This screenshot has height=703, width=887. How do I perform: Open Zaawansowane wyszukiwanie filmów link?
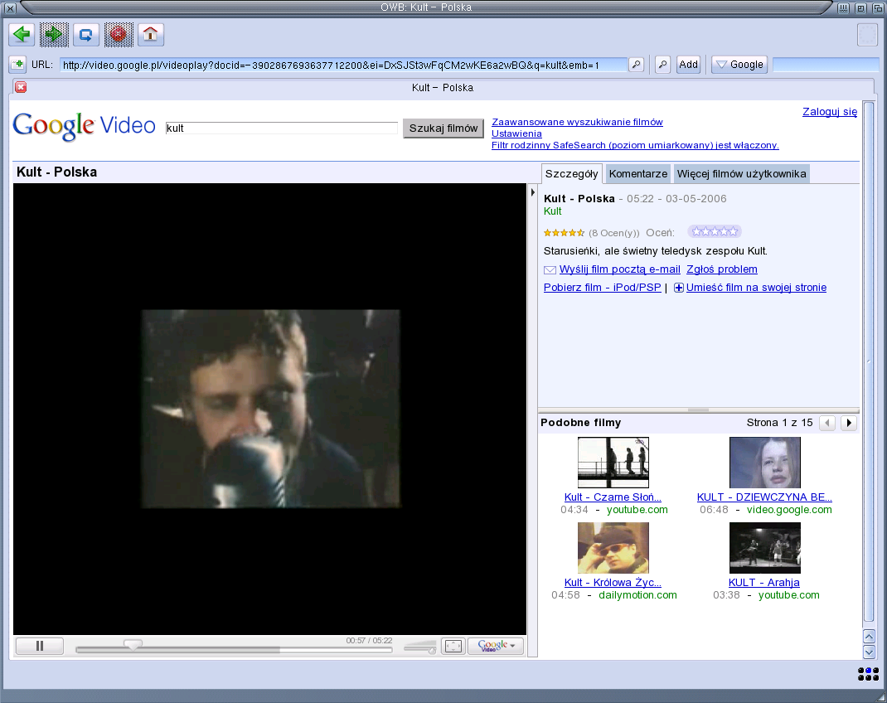point(577,122)
